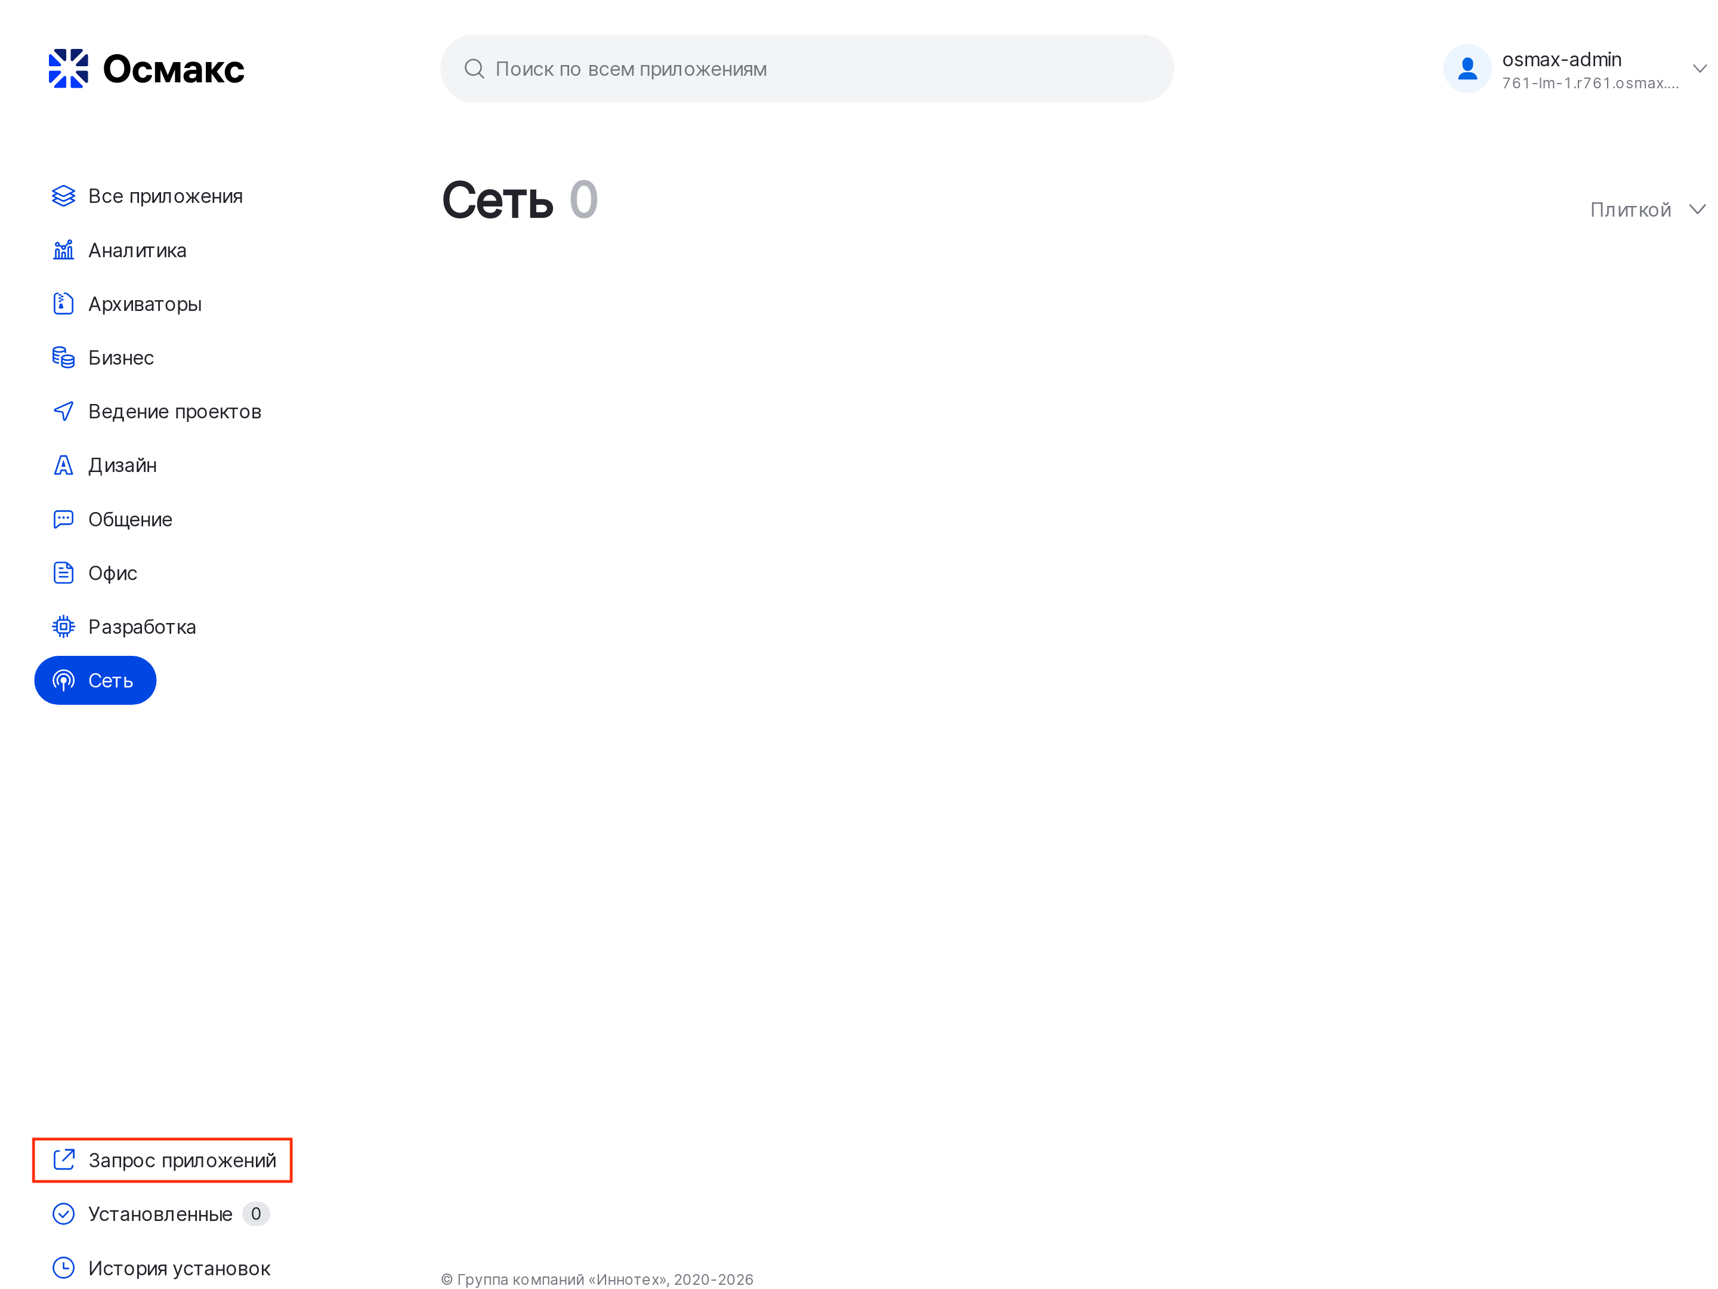The height and width of the screenshot is (1289, 1718).
Task: Open the Установленные apps list
Action: (160, 1214)
